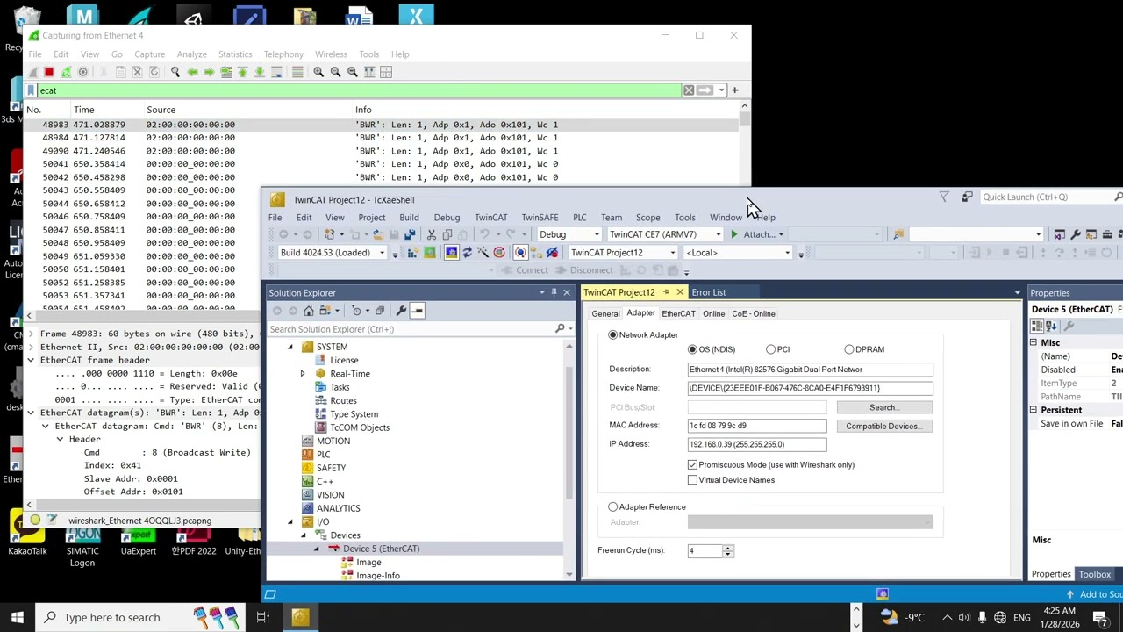Restart current capture in Wireshark

click(x=66, y=72)
